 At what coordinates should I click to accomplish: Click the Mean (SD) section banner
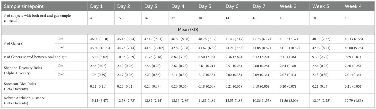[188, 30]
